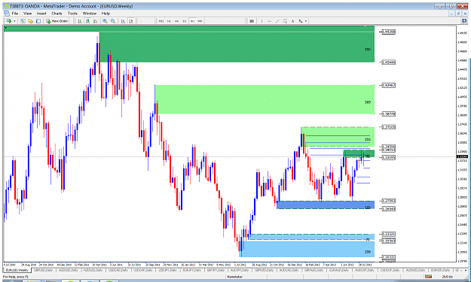The width and height of the screenshot is (471, 282).
Task: Switch chart to line chart type
Action: coord(96,21)
